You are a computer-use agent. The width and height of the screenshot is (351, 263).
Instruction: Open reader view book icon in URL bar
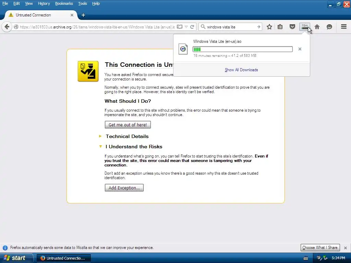pos(180,27)
